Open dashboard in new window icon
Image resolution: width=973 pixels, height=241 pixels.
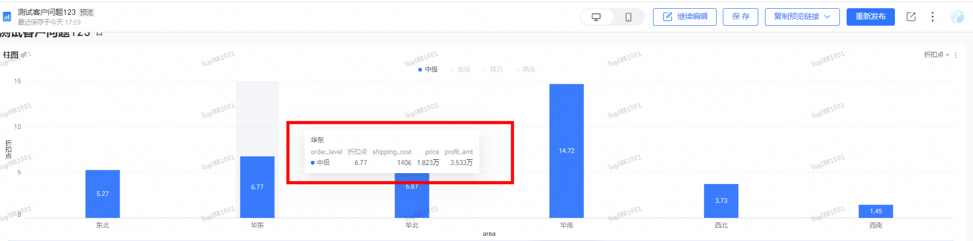coord(911,17)
